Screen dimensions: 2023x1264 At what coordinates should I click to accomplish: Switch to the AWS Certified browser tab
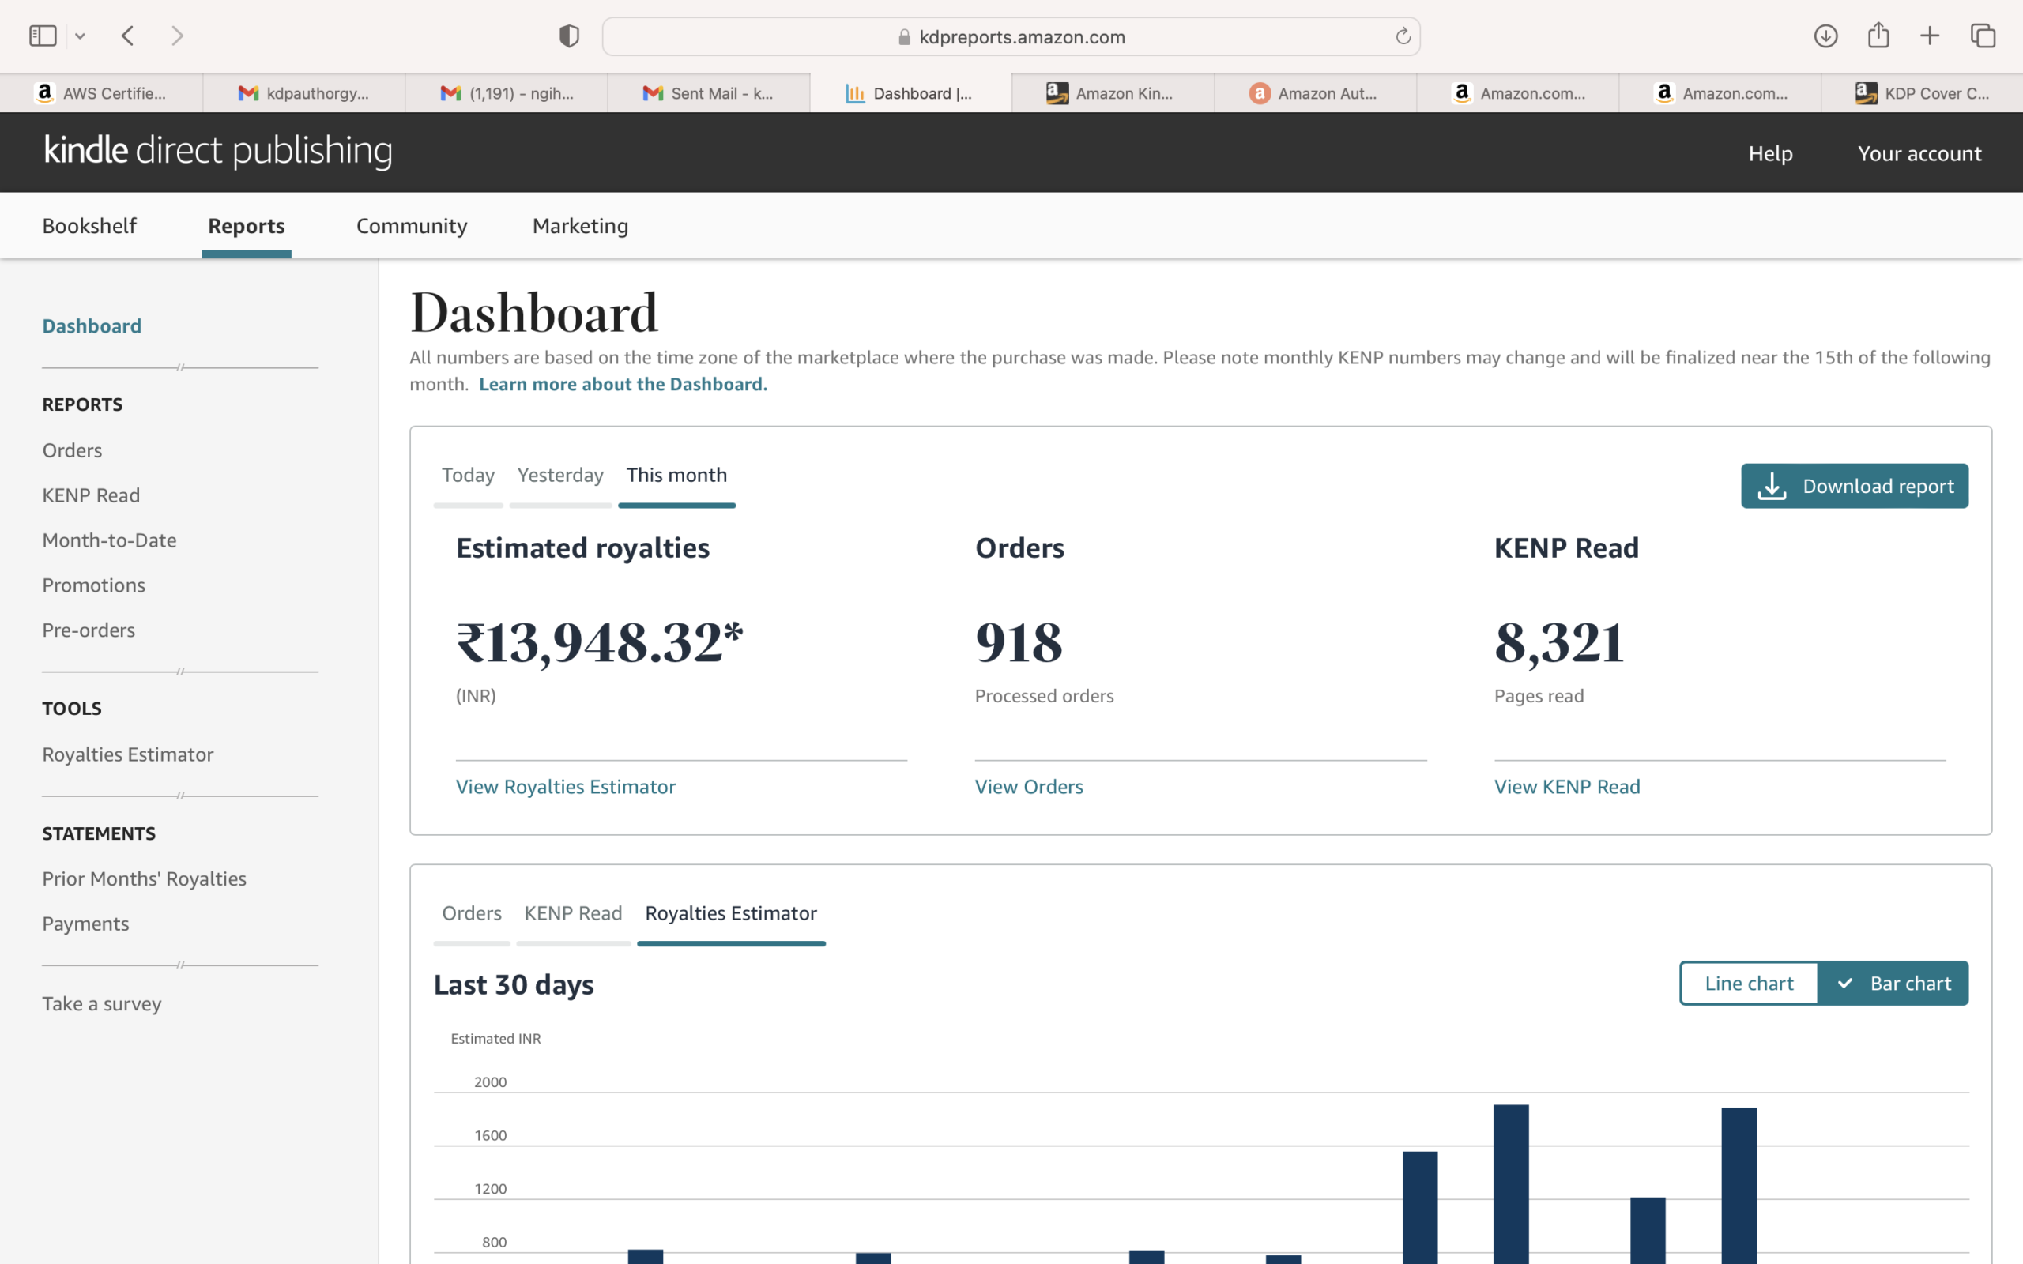pyautogui.click(x=101, y=92)
